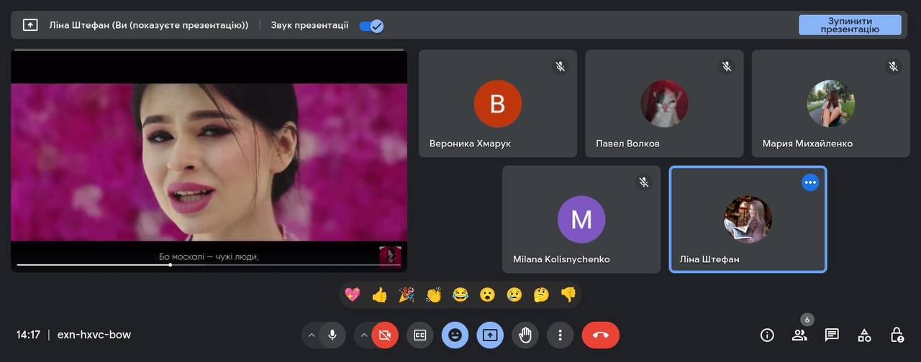This screenshot has width=921, height=362.
Task: Toggle the presentation audio switch
Action: coord(372,26)
